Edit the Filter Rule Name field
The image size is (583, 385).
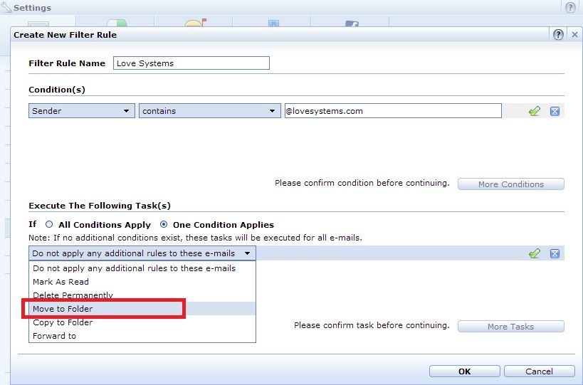click(191, 63)
